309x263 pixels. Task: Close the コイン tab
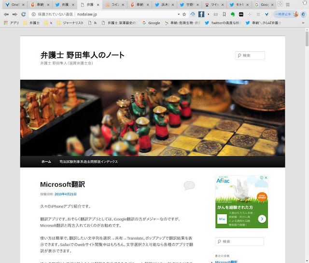tap(123, 5)
